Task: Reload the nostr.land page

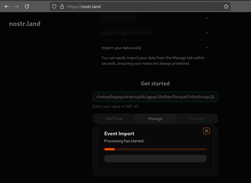Action: (x=27, y=6)
